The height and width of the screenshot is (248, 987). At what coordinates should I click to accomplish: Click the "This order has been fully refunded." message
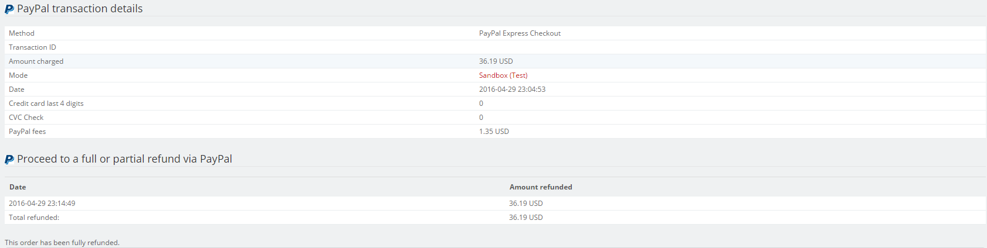click(62, 243)
